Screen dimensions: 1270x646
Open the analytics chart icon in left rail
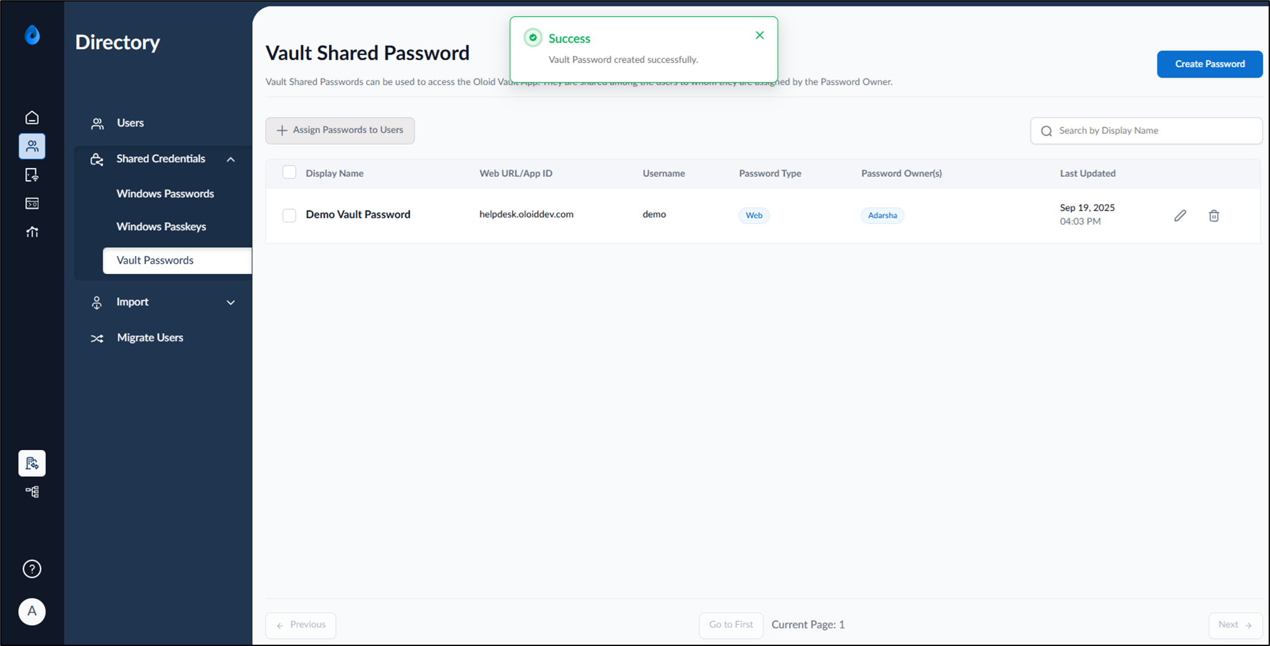(32, 232)
